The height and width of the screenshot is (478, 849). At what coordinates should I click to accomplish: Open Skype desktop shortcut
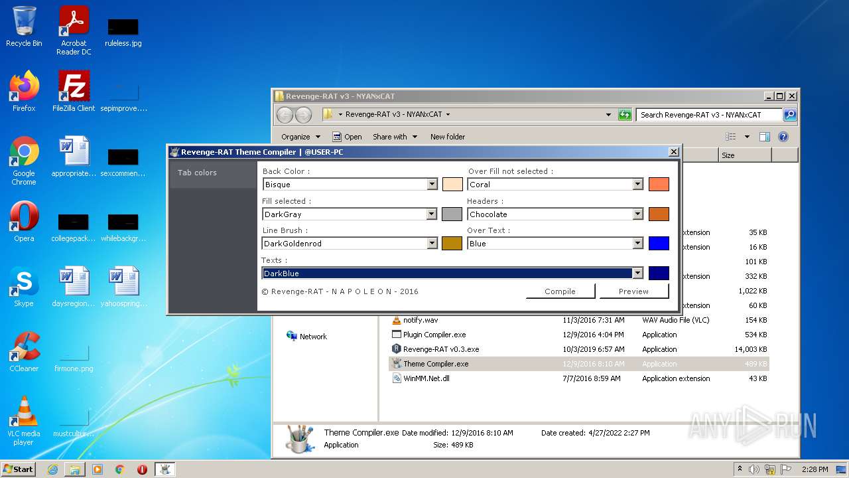coord(24,286)
